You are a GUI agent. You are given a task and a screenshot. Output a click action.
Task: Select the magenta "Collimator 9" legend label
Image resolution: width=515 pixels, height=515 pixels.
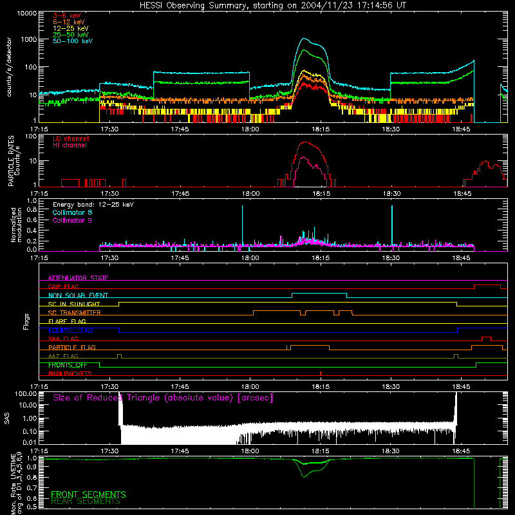[72, 220]
